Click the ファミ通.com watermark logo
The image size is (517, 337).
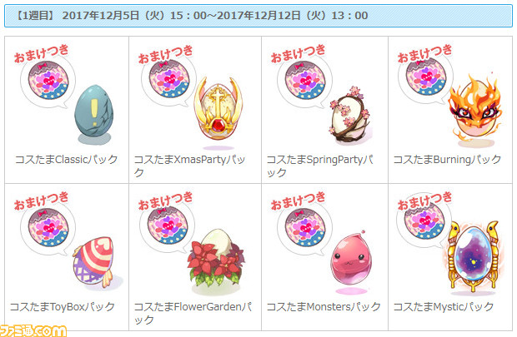coord(33,330)
